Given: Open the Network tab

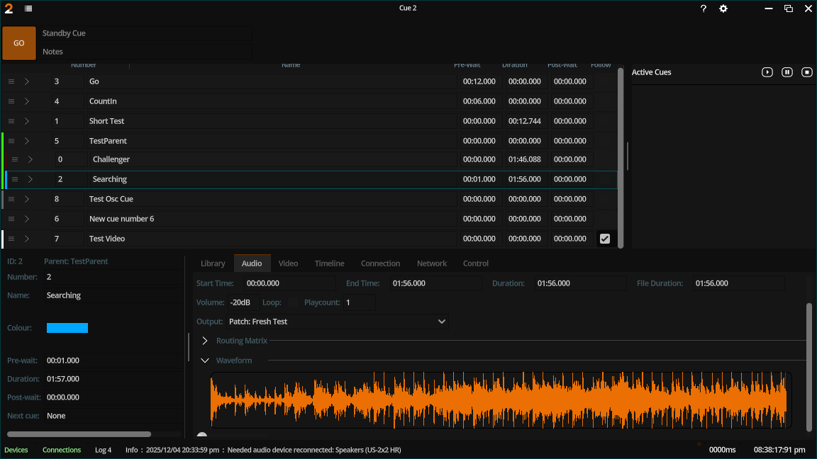Looking at the screenshot, I should point(431,263).
